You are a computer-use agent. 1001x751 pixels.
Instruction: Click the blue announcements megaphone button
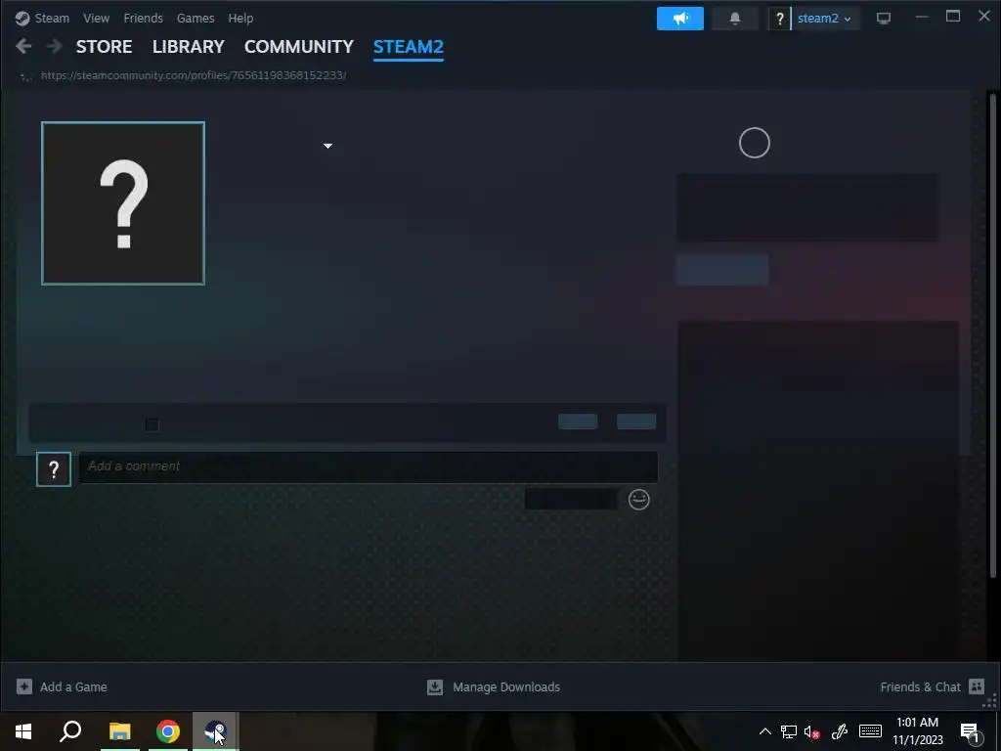[680, 19]
